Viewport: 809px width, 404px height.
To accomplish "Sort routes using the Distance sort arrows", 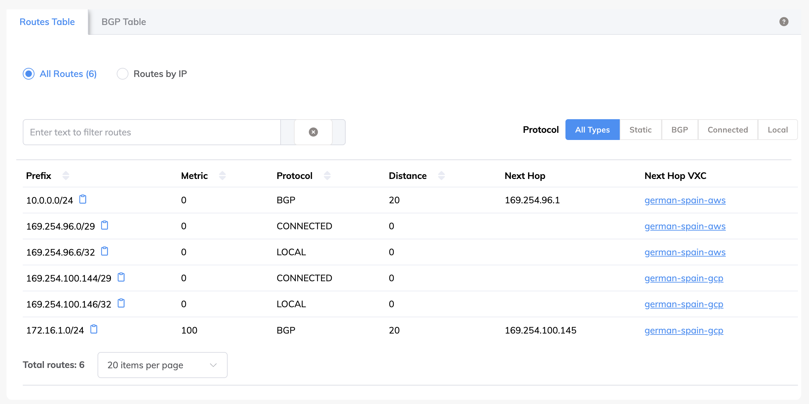I will click(442, 175).
